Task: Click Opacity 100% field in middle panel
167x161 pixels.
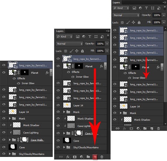Action: 100,44
